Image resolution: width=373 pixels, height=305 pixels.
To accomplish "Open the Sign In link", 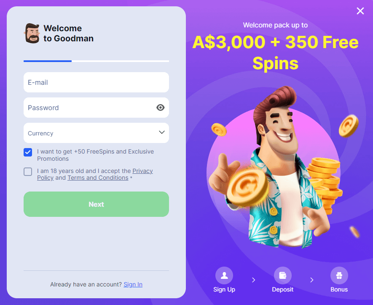I will point(133,284).
